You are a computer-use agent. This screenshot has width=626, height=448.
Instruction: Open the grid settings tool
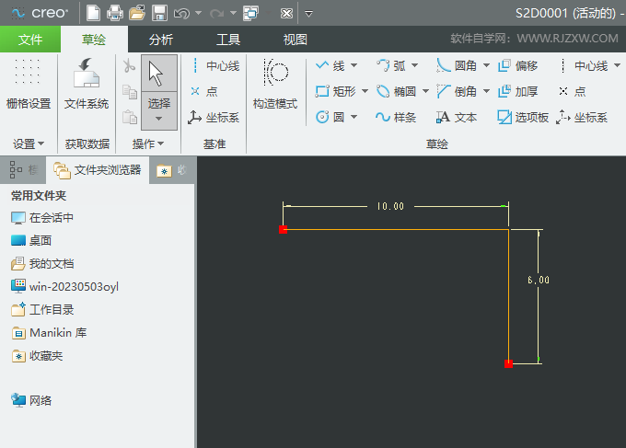29,84
